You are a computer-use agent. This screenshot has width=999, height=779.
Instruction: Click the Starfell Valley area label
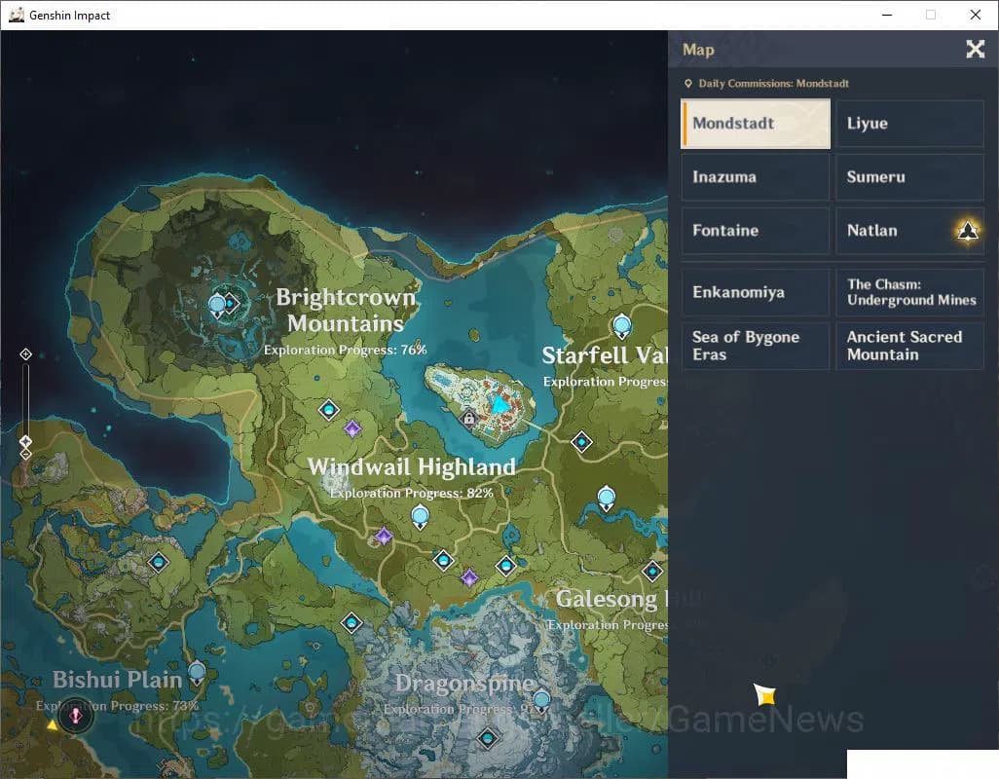(604, 355)
